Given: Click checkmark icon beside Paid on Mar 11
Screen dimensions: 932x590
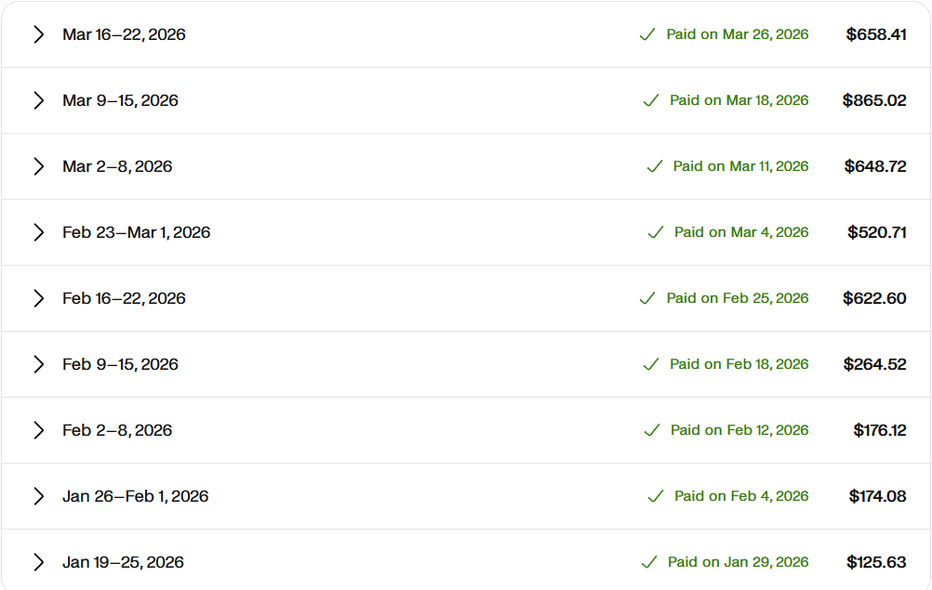Looking at the screenshot, I should tap(655, 166).
